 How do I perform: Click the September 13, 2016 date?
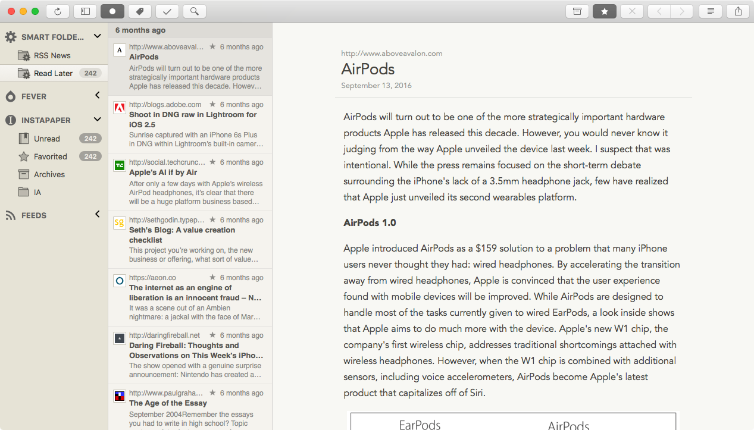[376, 85]
